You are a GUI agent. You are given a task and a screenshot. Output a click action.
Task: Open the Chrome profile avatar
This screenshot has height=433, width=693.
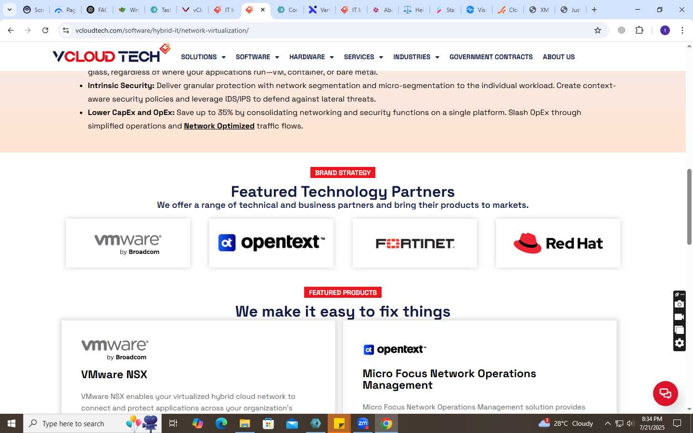point(665,30)
